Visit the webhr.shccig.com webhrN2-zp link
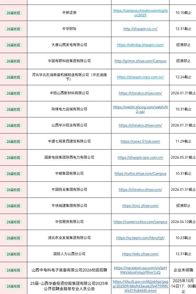196x294 pixels. pyautogui.click(x=140, y=109)
